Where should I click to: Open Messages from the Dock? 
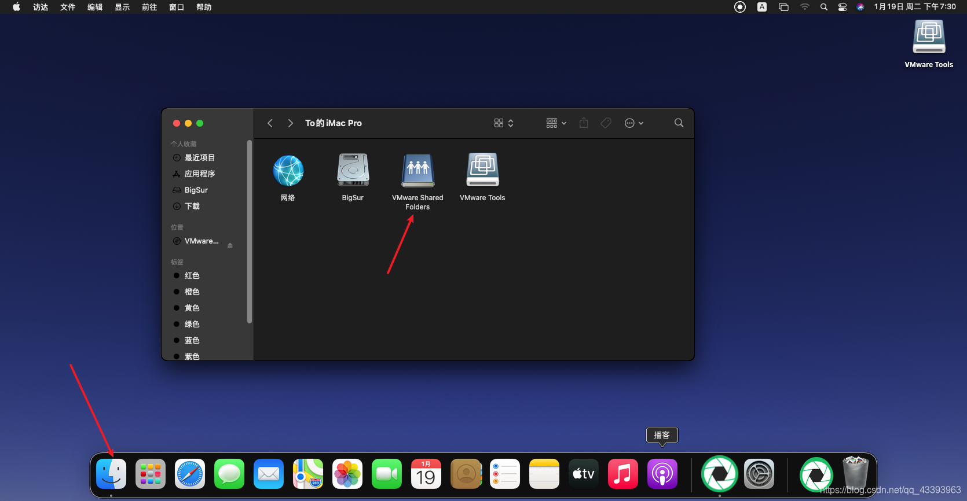coord(229,474)
